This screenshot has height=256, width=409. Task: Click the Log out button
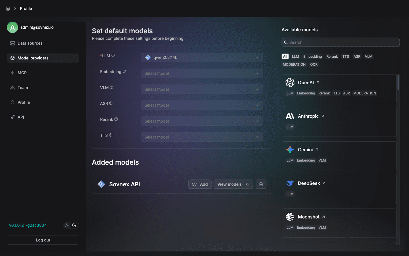[x=43, y=240]
